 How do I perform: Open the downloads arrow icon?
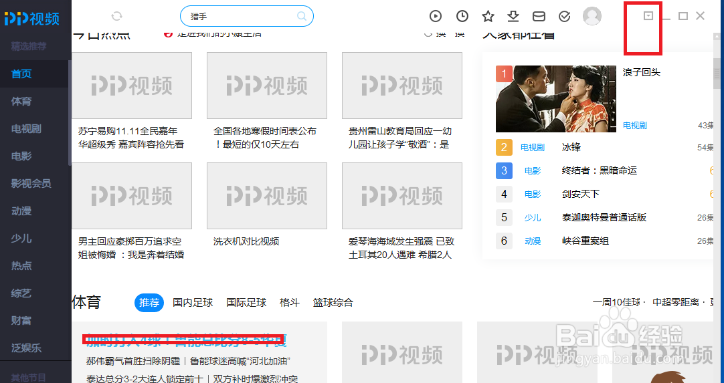coord(513,16)
